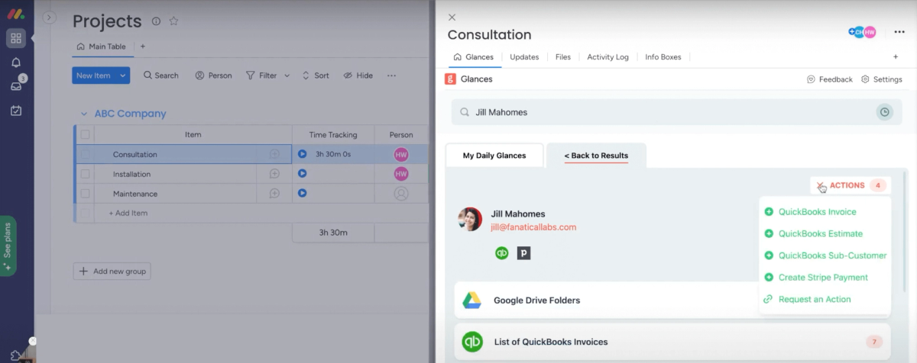This screenshot has width=917, height=363.
Task: Check the Installation row checkbox
Action: tap(86, 174)
